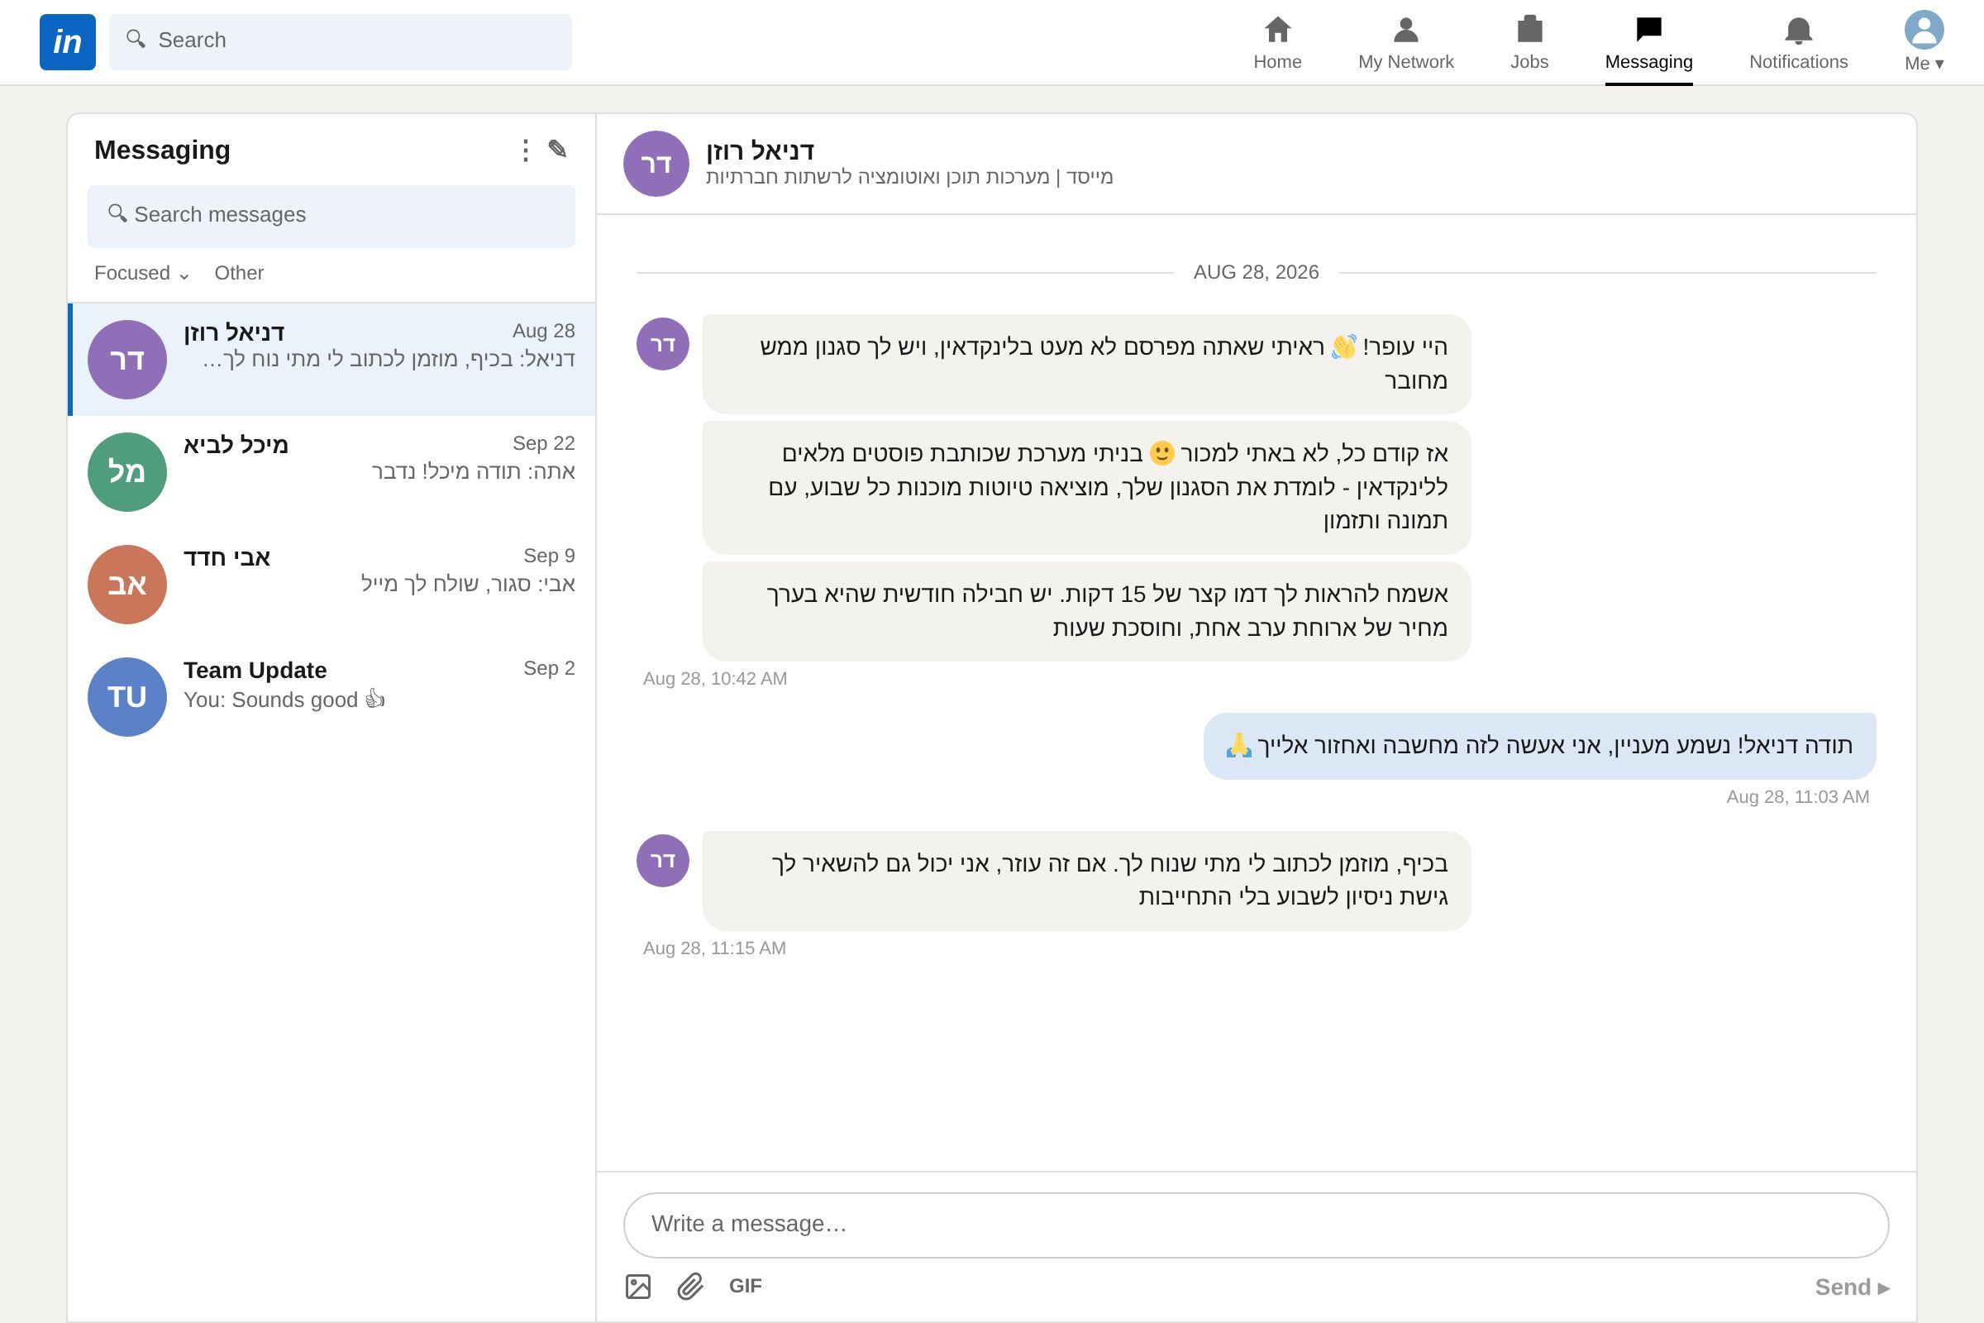Click the Sep 2 date in conversation list
Image resolution: width=1984 pixels, height=1323 pixels.
pyautogui.click(x=549, y=668)
